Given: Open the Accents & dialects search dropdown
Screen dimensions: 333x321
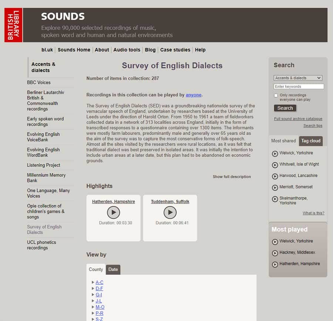Looking at the screenshot, I should point(298,78).
